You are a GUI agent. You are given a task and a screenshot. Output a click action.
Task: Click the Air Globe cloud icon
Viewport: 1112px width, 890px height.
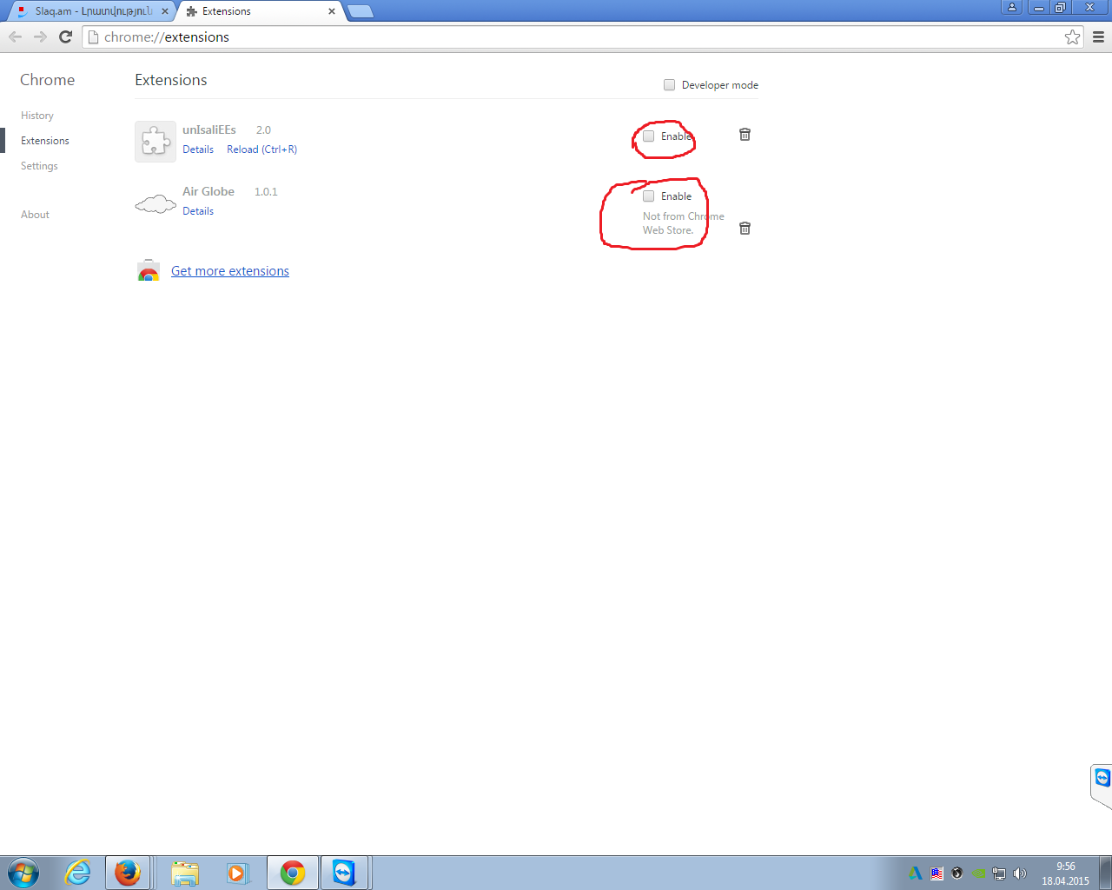point(156,204)
